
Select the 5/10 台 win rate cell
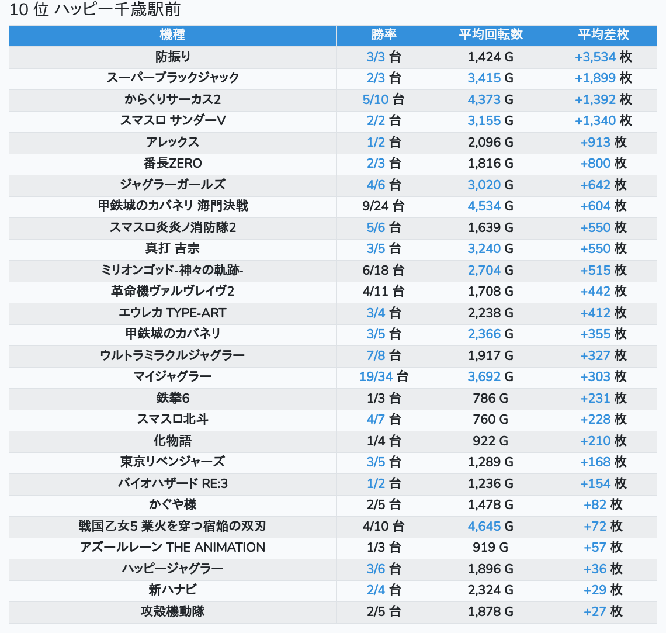(x=384, y=99)
